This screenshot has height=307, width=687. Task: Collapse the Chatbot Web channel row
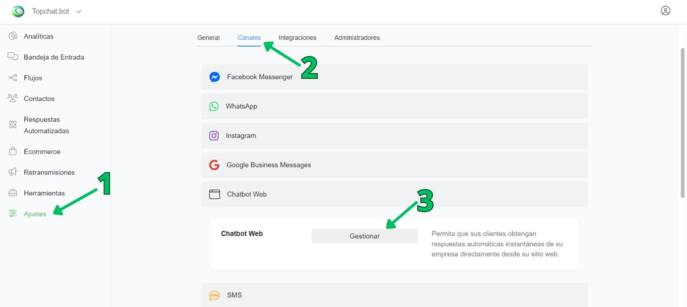pos(395,194)
